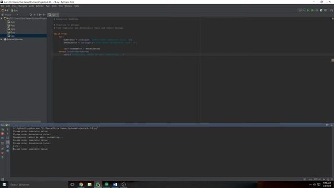
Task: Open Microsoft Word from the taskbar
Action: coord(115,184)
